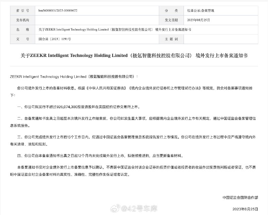This screenshot has height=215, width=268.
Task: Select index number bm56000001/2023-00009672
Action: tap(58, 11)
